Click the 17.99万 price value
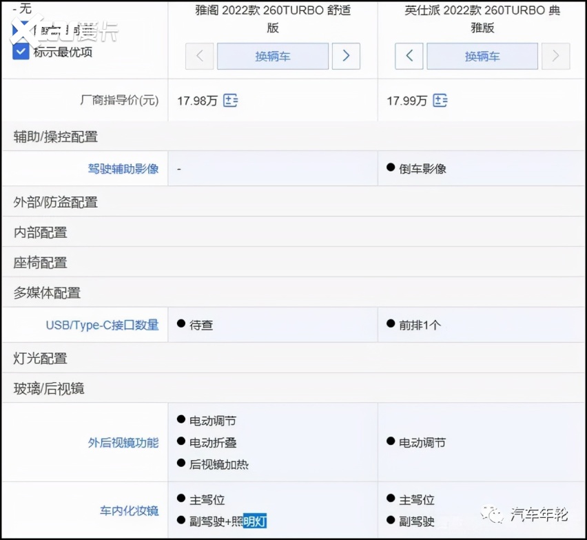 click(407, 101)
